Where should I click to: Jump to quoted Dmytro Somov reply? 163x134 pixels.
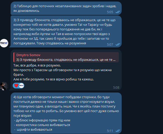[66, 57]
